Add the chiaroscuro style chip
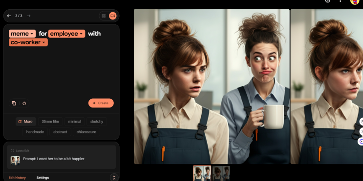Image resolution: width=363 pixels, height=181 pixels. click(86, 132)
